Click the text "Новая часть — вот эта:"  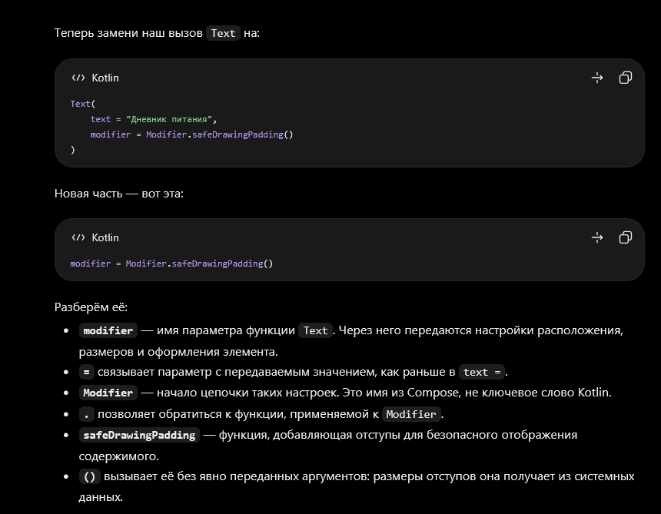[119, 194]
